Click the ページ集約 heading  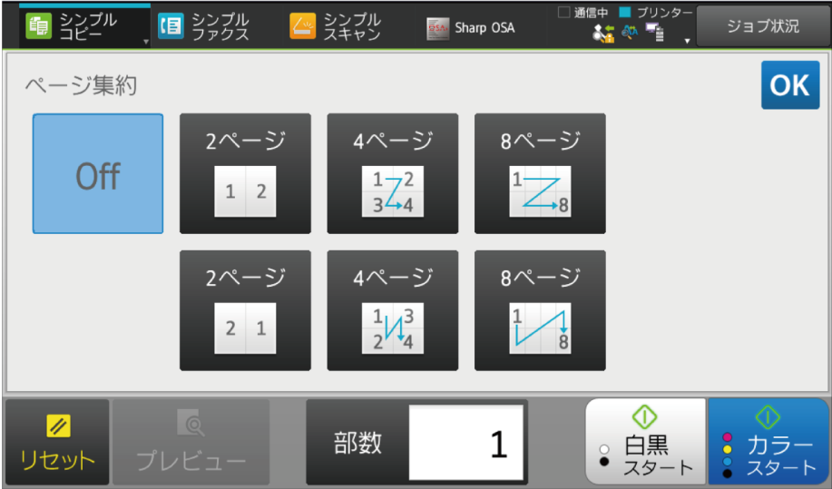[81, 85]
